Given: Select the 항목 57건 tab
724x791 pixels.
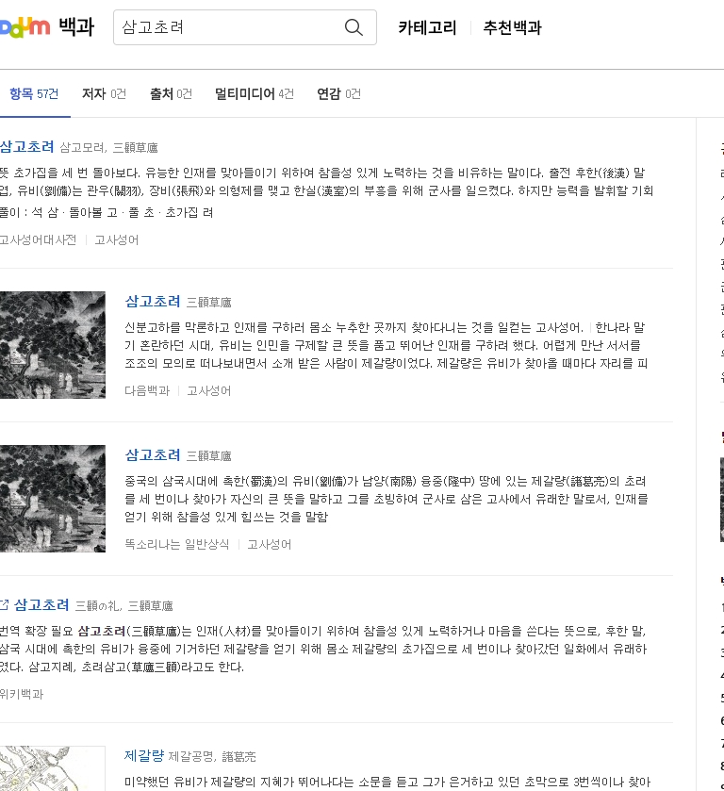Looking at the screenshot, I should (33, 94).
